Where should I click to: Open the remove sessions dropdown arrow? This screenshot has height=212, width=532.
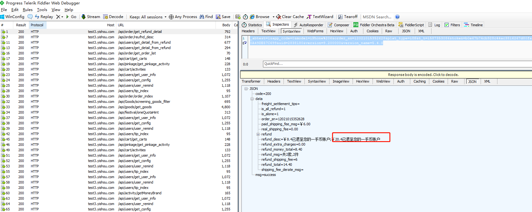pos(62,17)
